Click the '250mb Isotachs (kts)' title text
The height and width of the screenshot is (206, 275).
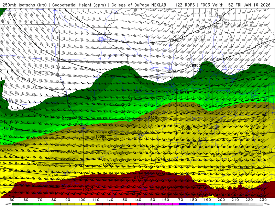click(x=24, y=5)
